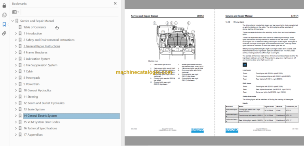This screenshot has width=304, height=146.
Task: Open the page thumbnails panel icon
Action: click(x=4, y=15)
